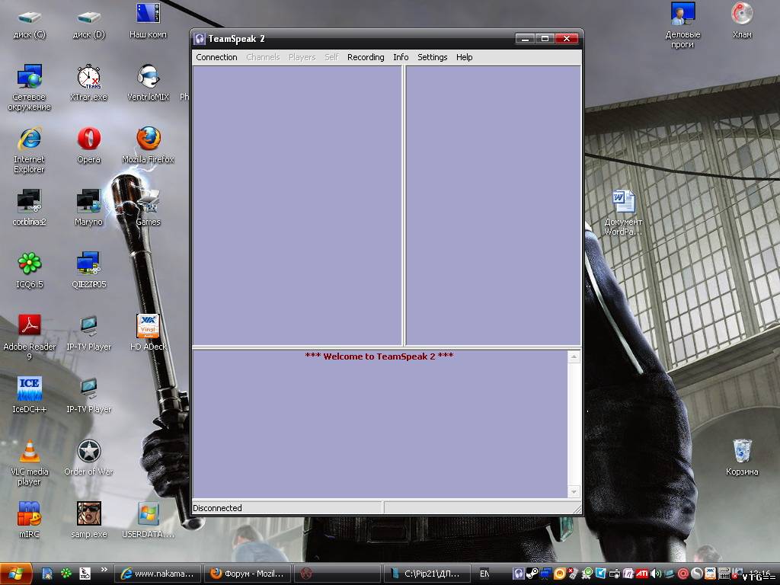Viewport: 780px width, 585px height.
Task: Click the Windows Start button
Action: tap(16, 574)
